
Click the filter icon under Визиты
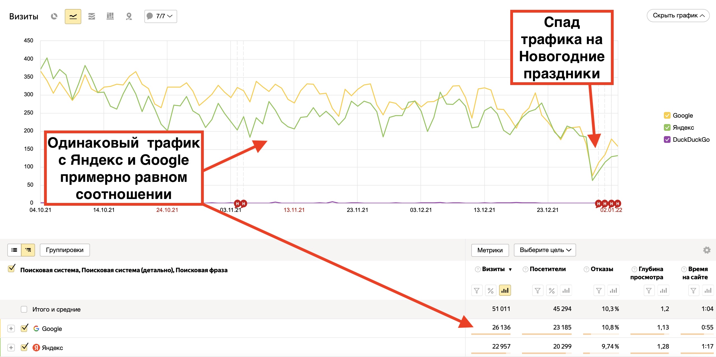pos(477,290)
